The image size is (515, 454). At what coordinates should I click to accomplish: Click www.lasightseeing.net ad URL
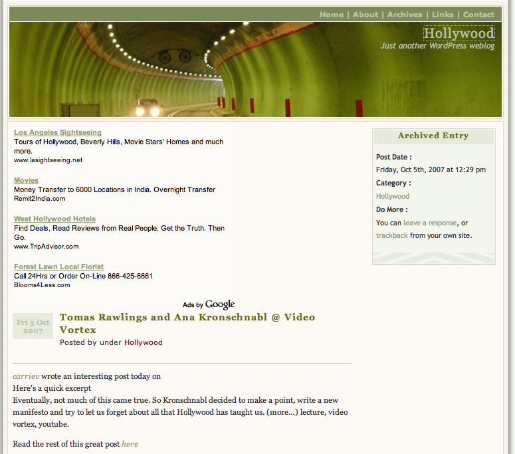click(48, 160)
